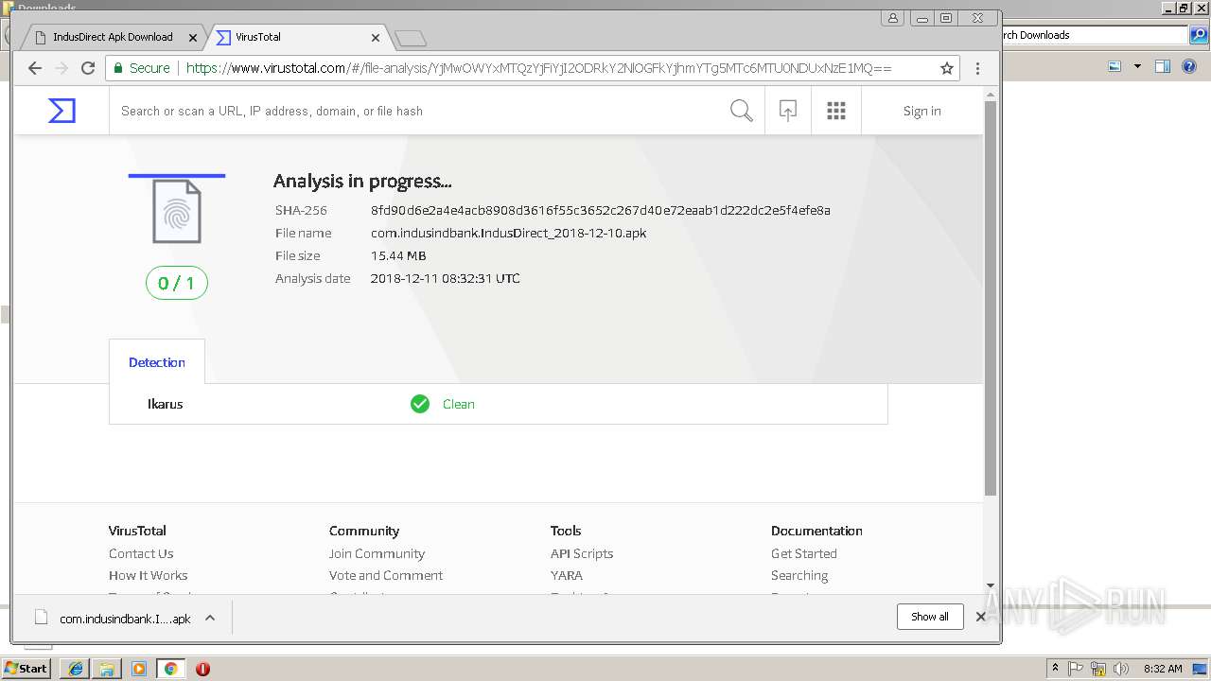Open the upload file icon
The width and height of the screenshot is (1211, 681).
787,111
